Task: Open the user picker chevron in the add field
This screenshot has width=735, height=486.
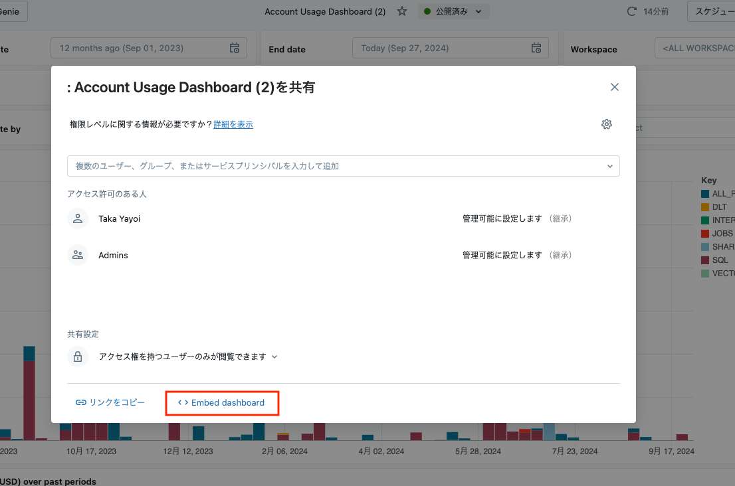Action: coord(609,166)
